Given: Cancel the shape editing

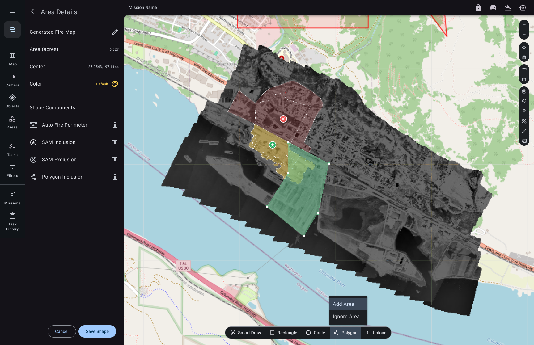Looking at the screenshot, I should pyautogui.click(x=62, y=331).
